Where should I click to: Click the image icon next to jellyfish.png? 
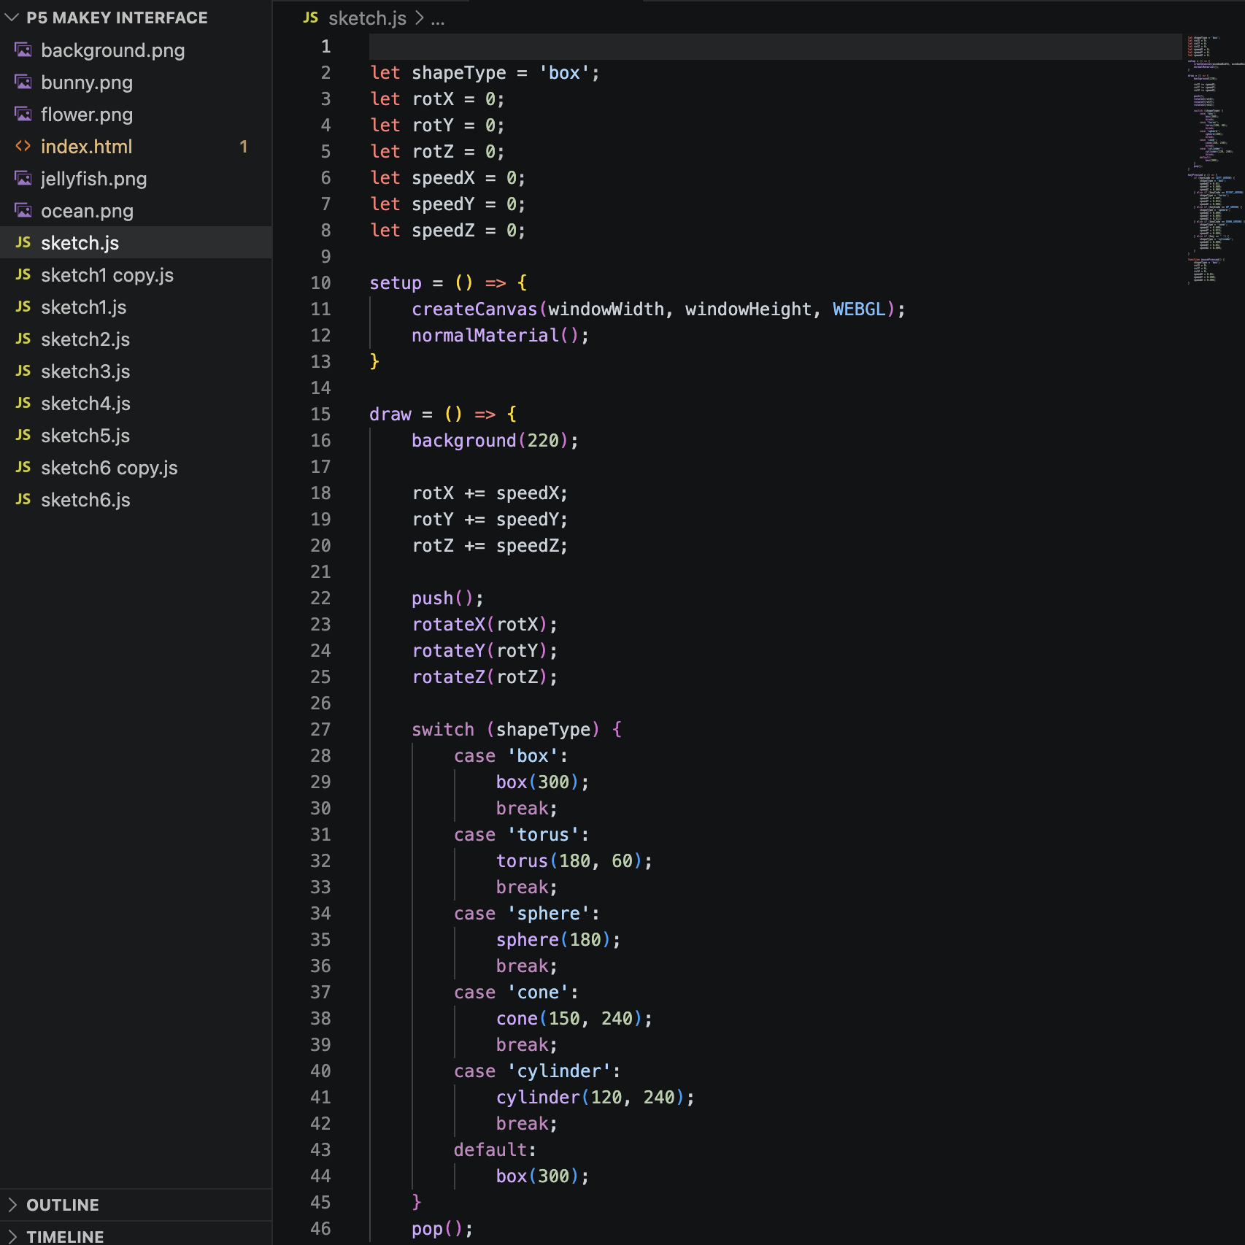23,179
